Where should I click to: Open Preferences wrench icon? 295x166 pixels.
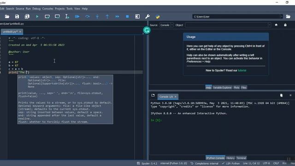(x=147, y=17)
